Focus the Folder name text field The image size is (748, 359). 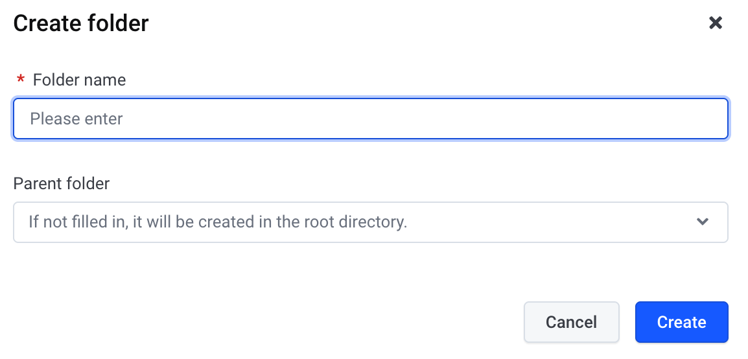coord(371,119)
